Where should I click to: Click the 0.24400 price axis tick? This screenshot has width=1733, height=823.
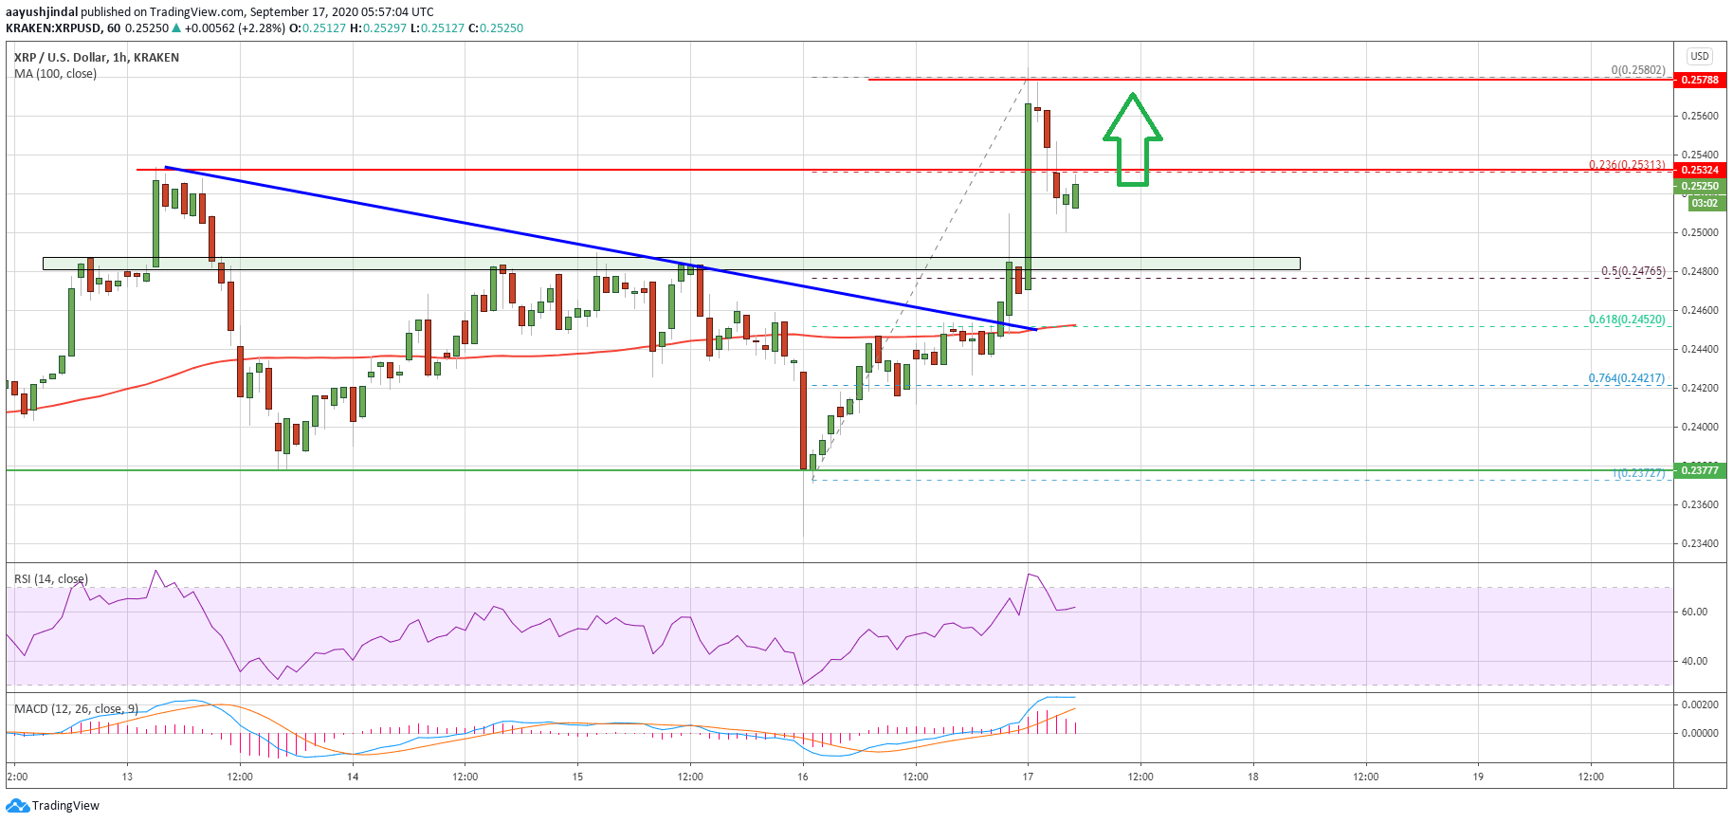1700,350
